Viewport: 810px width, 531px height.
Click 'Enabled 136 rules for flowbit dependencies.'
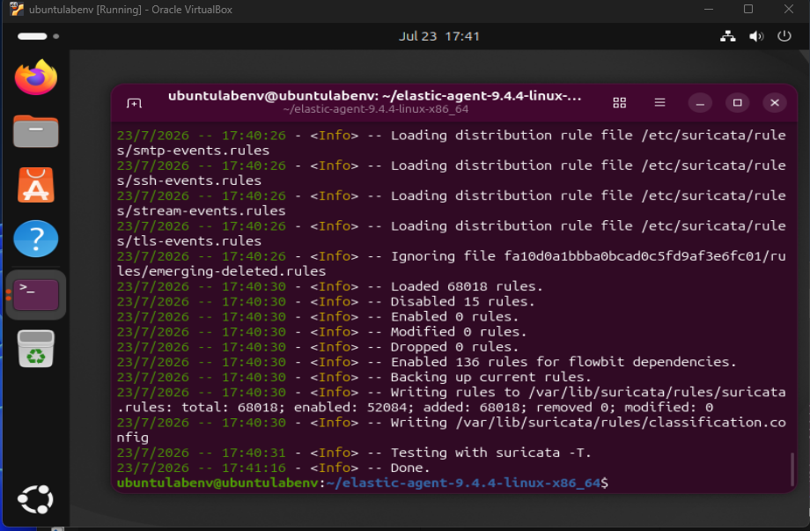(x=563, y=362)
